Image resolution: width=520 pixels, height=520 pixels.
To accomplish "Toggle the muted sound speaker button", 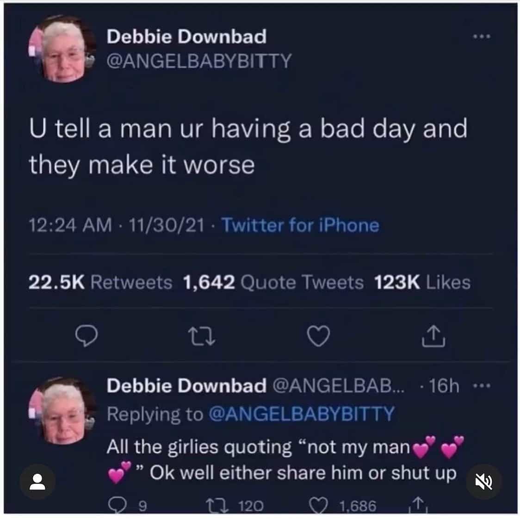I will (x=484, y=482).
